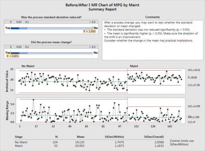
Task: Click the 'Moving Range' axis title
Action: point(7,110)
